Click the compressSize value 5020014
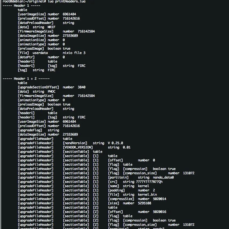 [160, 199]
